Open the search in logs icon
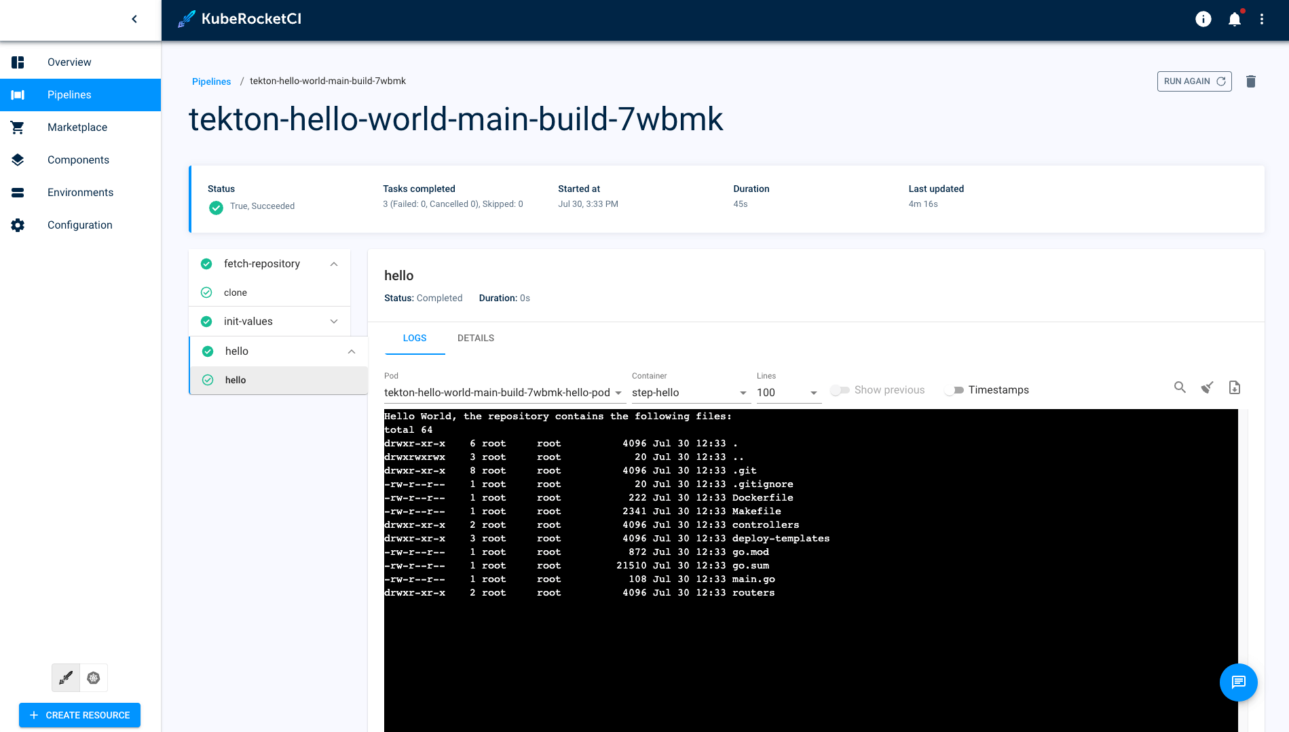This screenshot has height=732, width=1289. [x=1180, y=387]
